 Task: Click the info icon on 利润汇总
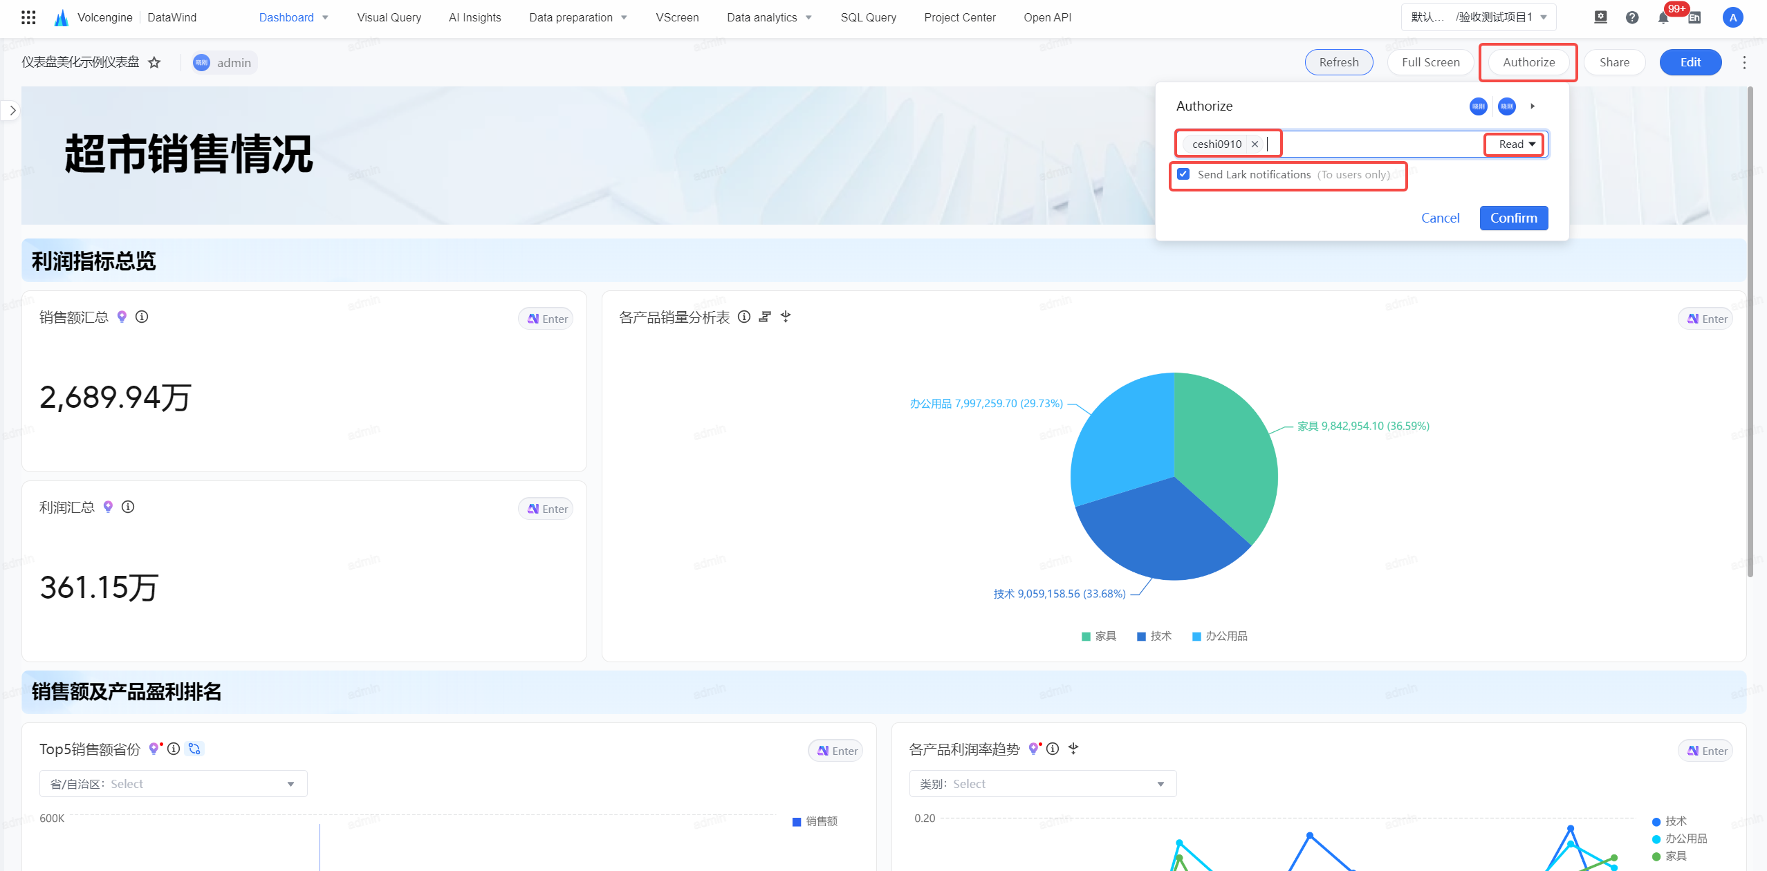coord(128,507)
